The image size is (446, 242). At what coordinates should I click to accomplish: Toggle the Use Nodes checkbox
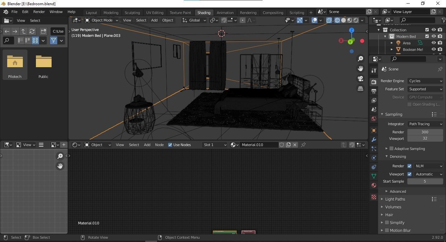(x=170, y=145)
